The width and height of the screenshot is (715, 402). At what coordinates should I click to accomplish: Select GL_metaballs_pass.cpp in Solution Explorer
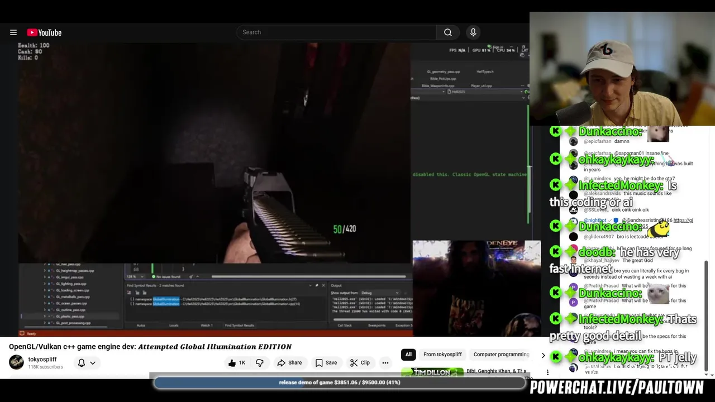(x=73, y=297)
